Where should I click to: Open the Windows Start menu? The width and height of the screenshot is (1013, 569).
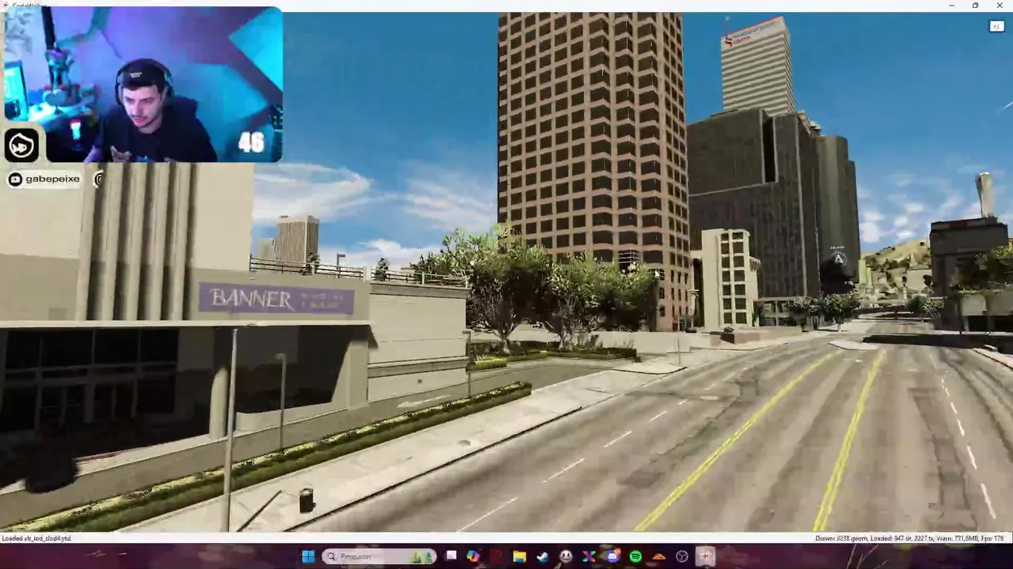(308, 556)
